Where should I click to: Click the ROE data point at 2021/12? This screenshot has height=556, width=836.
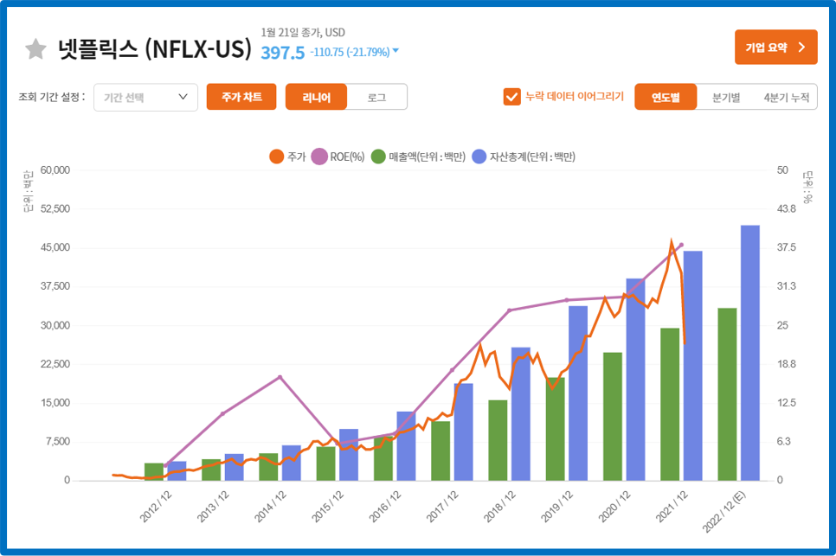pos(681,245)
